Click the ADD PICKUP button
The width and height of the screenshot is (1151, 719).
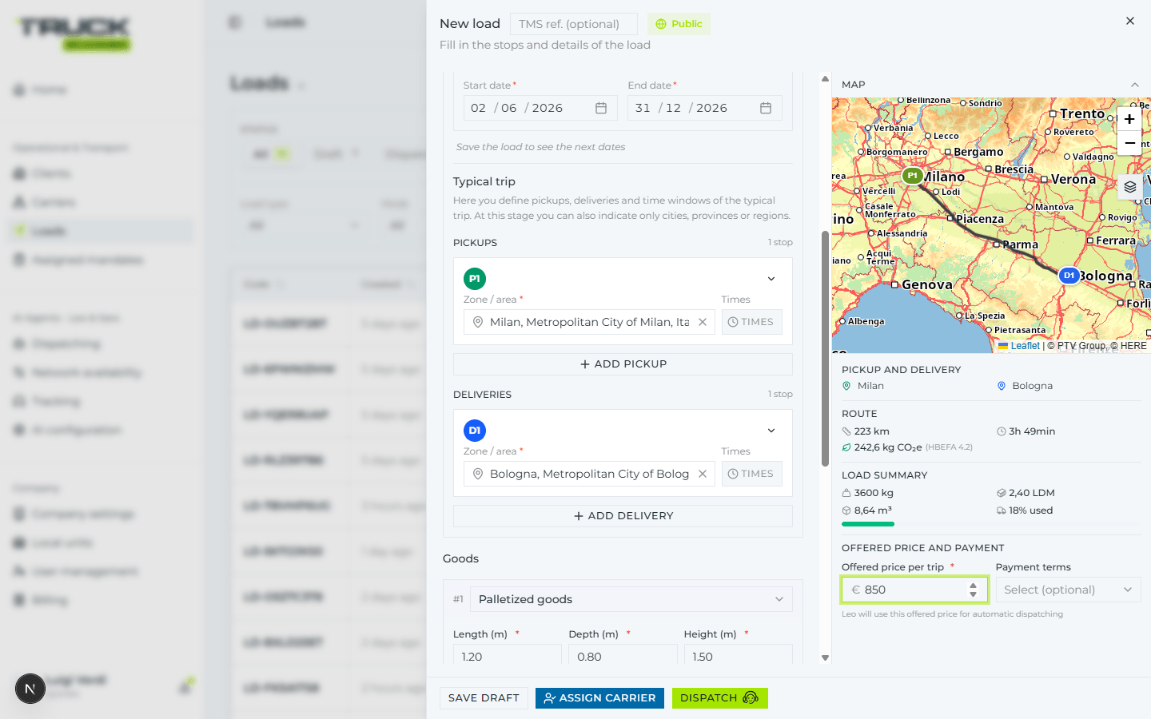(623, 364)
